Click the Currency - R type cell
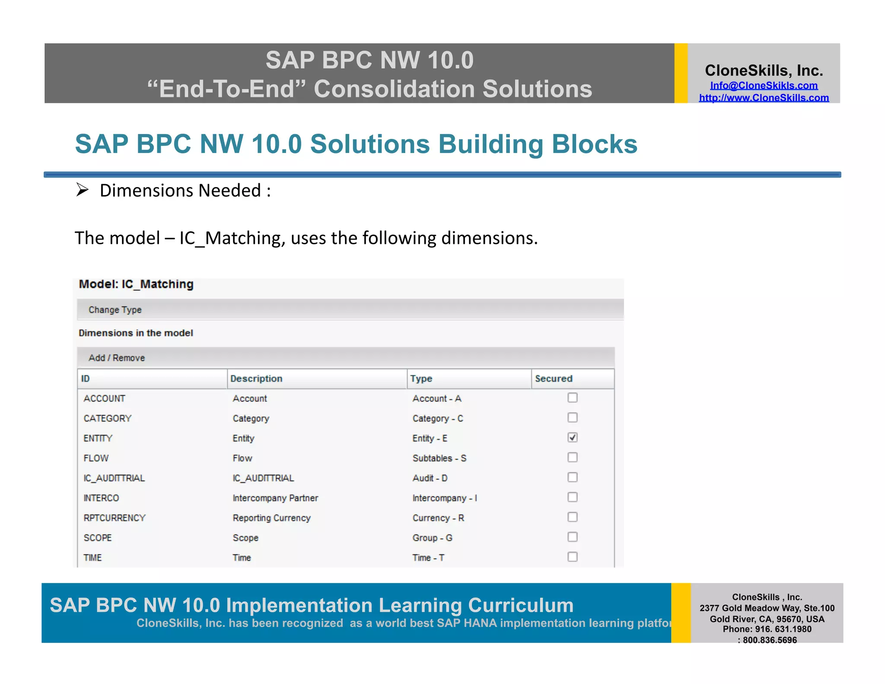 [438, 518]
